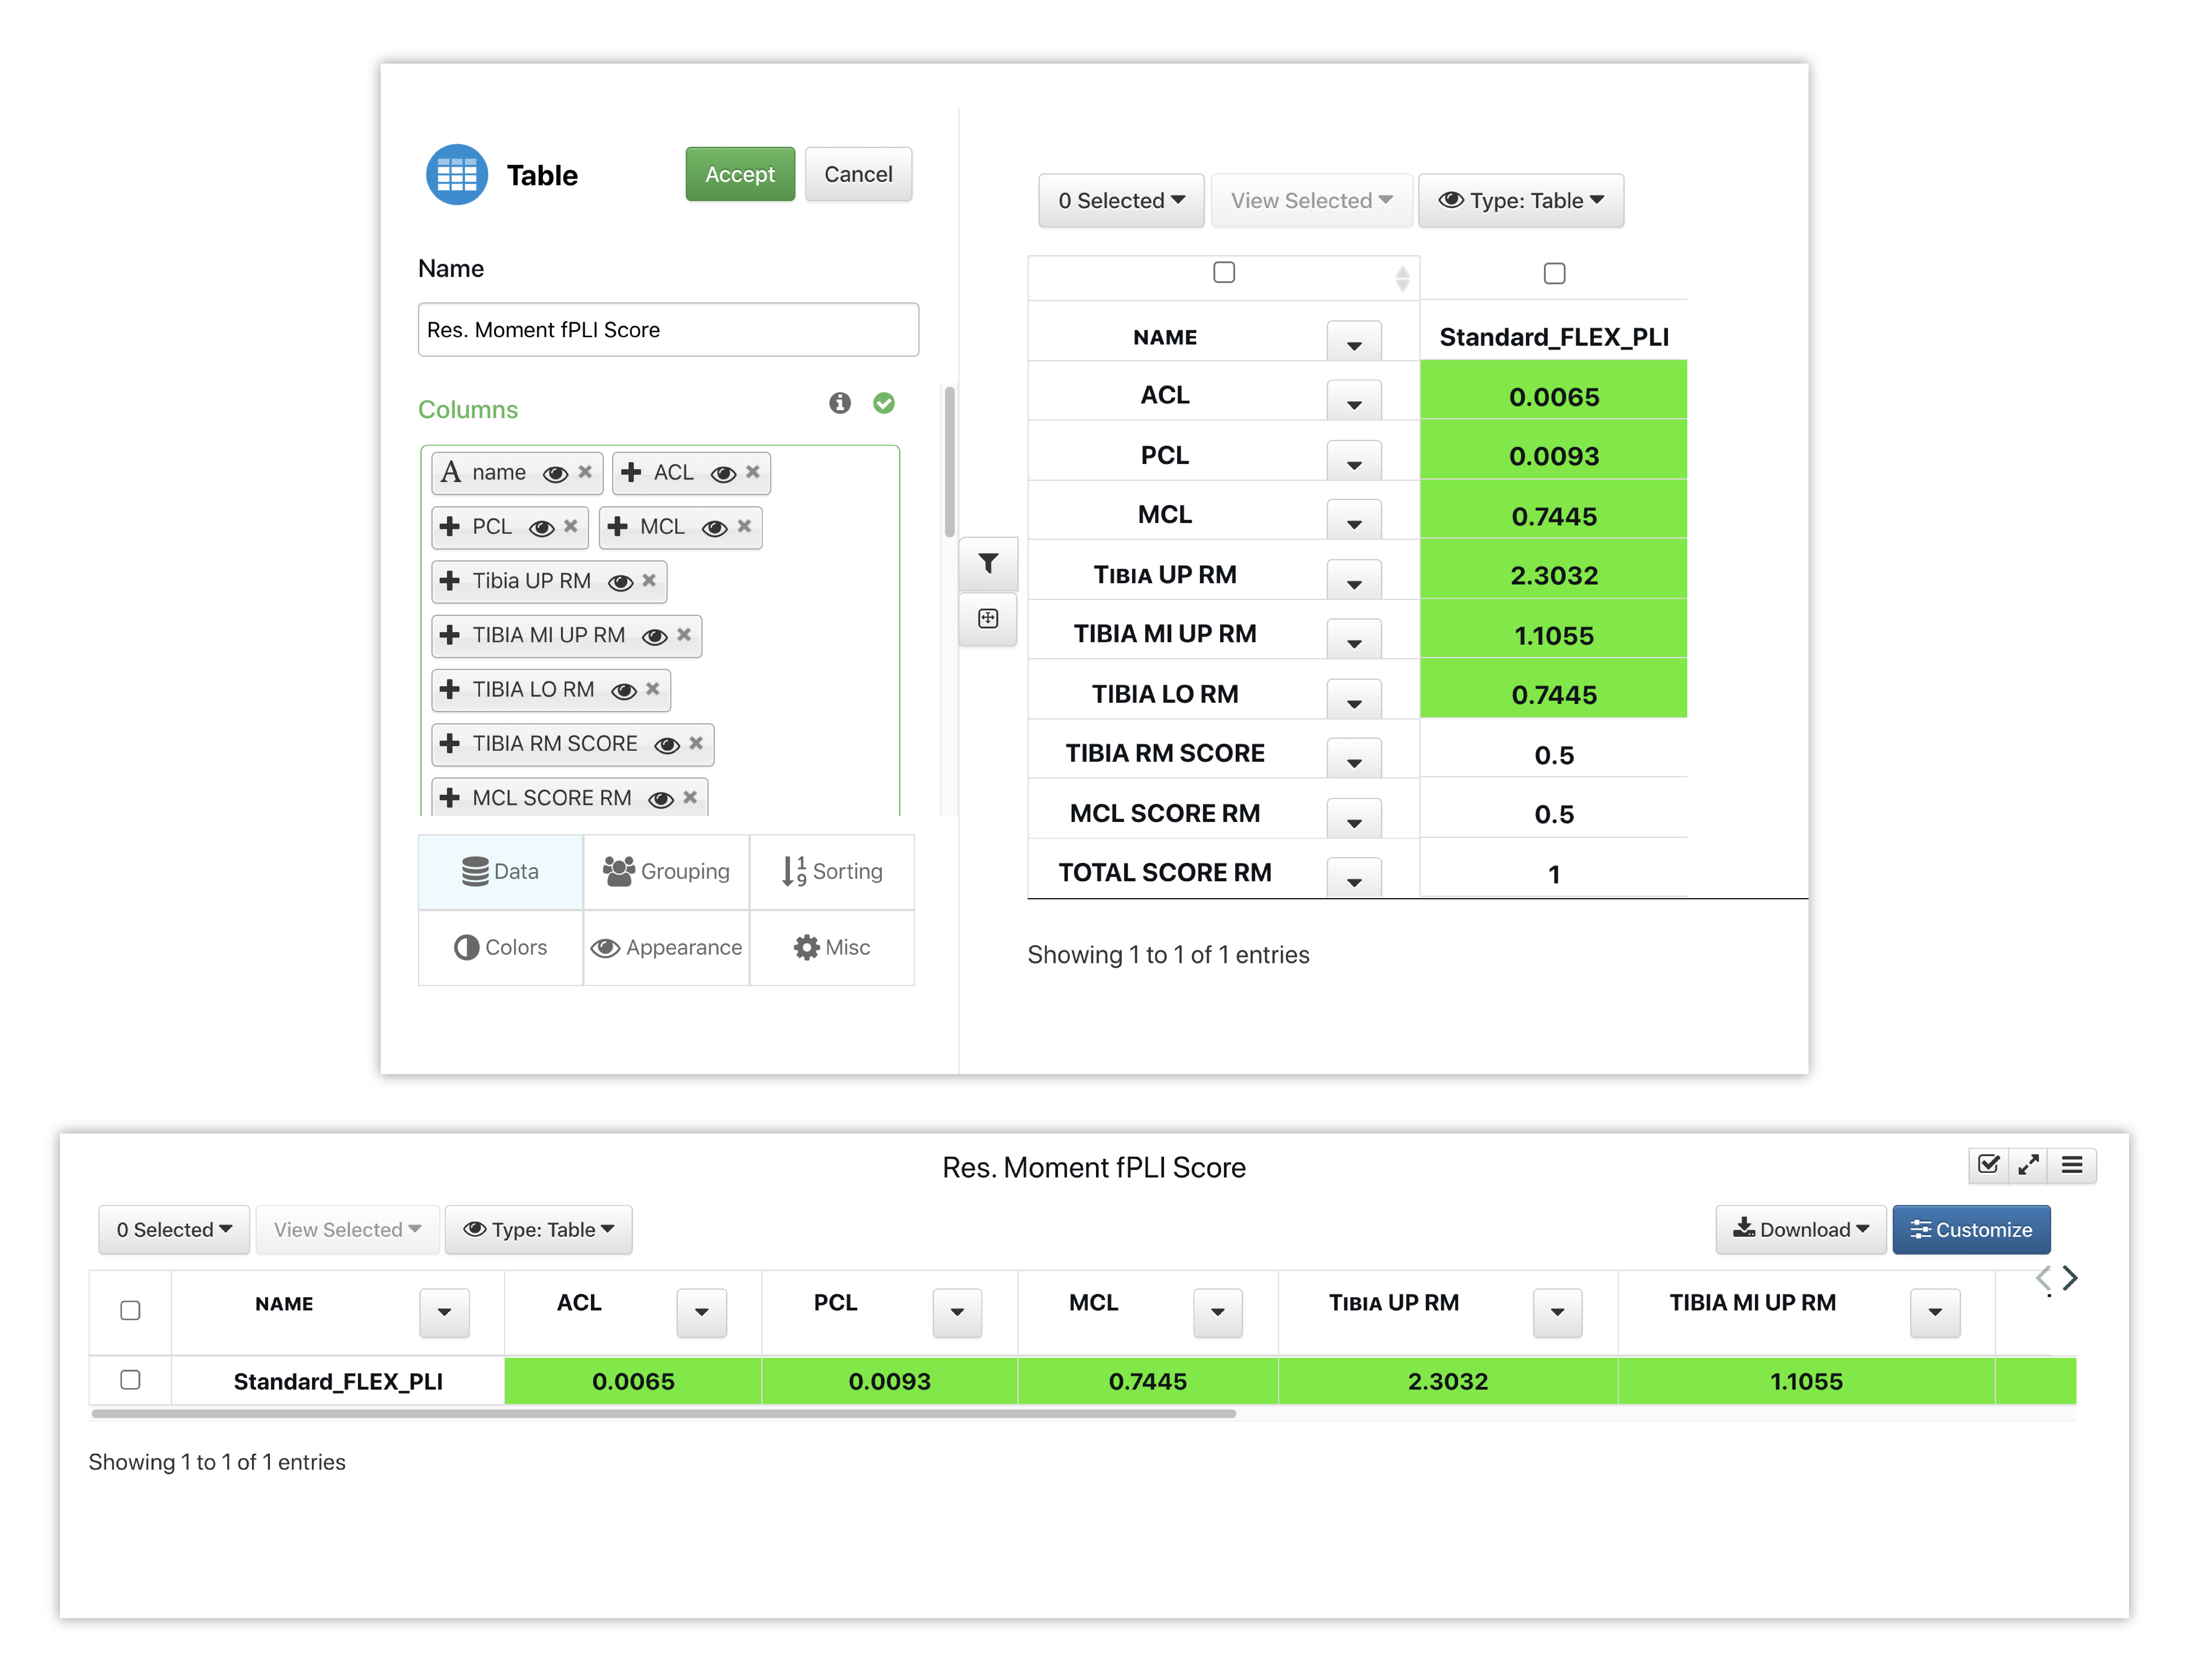Open bottom table PCL column dropdown

tap(957, 1313)
